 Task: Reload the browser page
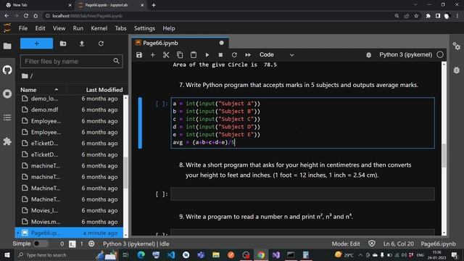[x=26, y=16]
